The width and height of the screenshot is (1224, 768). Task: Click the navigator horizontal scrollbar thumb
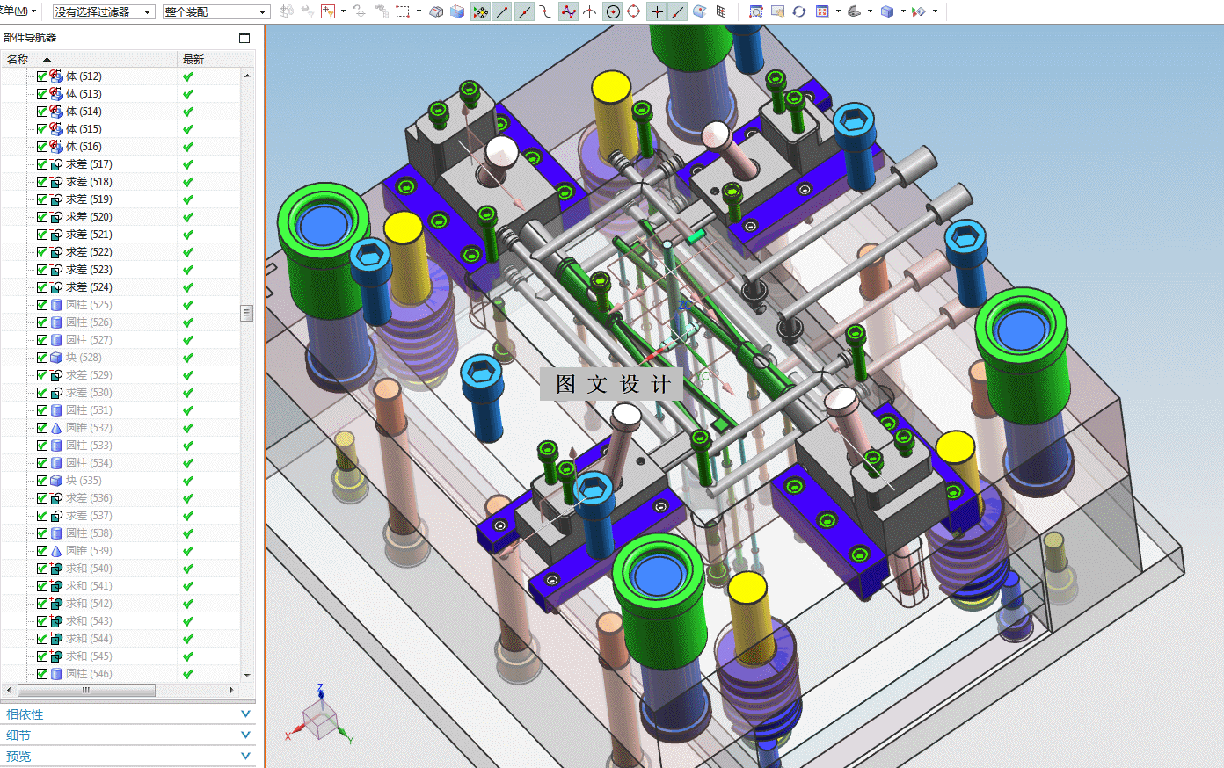86,690
